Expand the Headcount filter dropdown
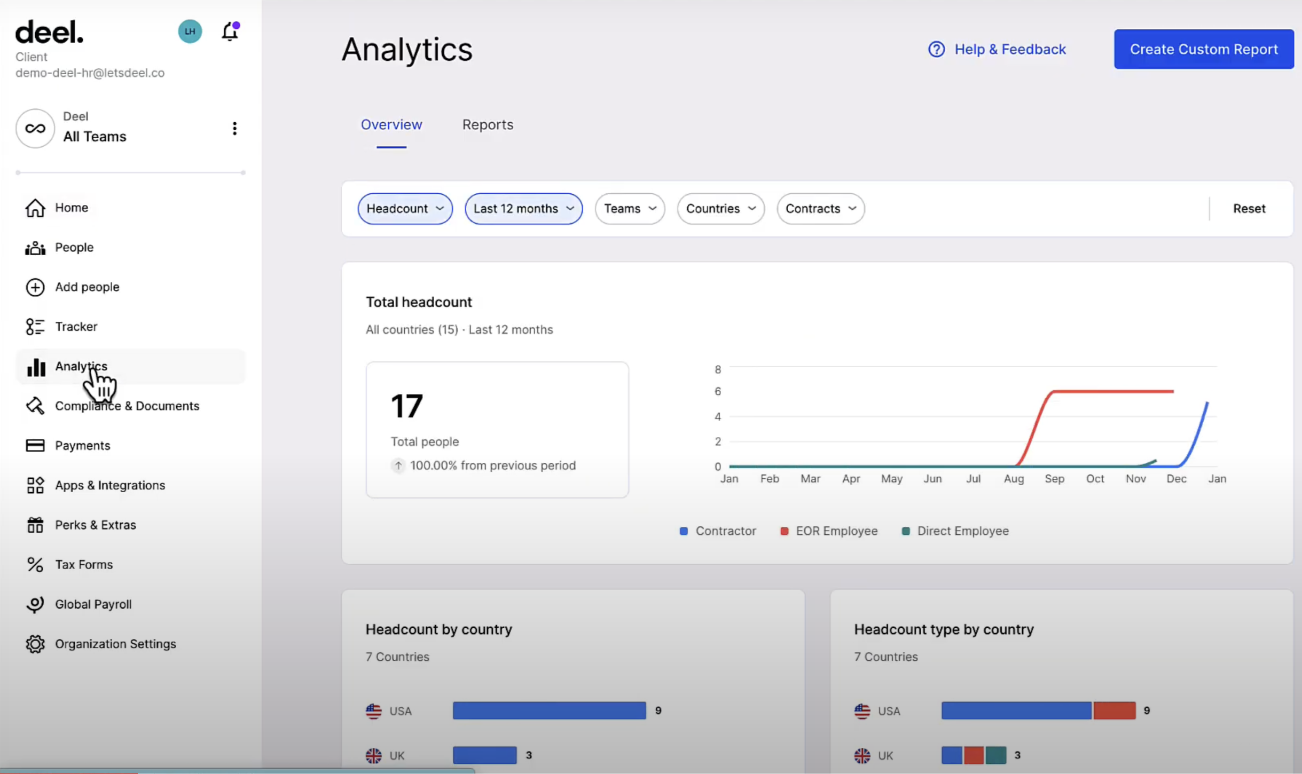Screen dimensions: 1302x774 pos(405,209)
